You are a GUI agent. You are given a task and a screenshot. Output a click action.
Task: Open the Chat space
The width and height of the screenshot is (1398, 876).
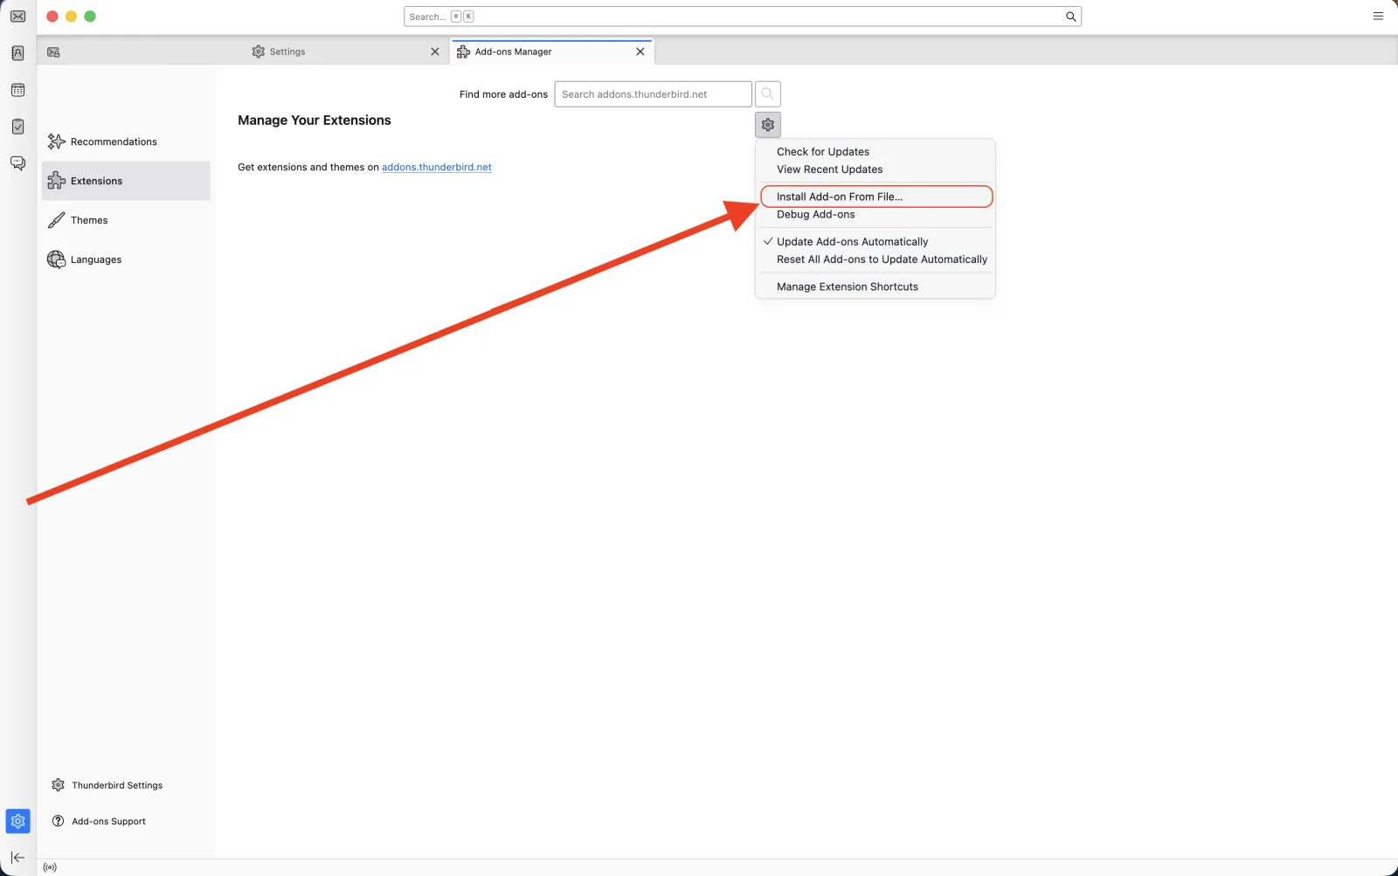17,163
